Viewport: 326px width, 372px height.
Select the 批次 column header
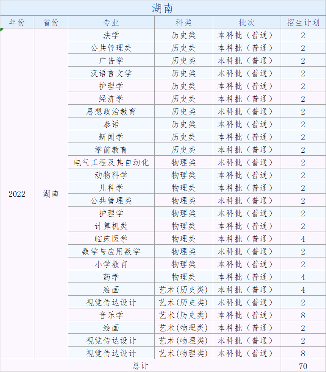click(247, 22)
